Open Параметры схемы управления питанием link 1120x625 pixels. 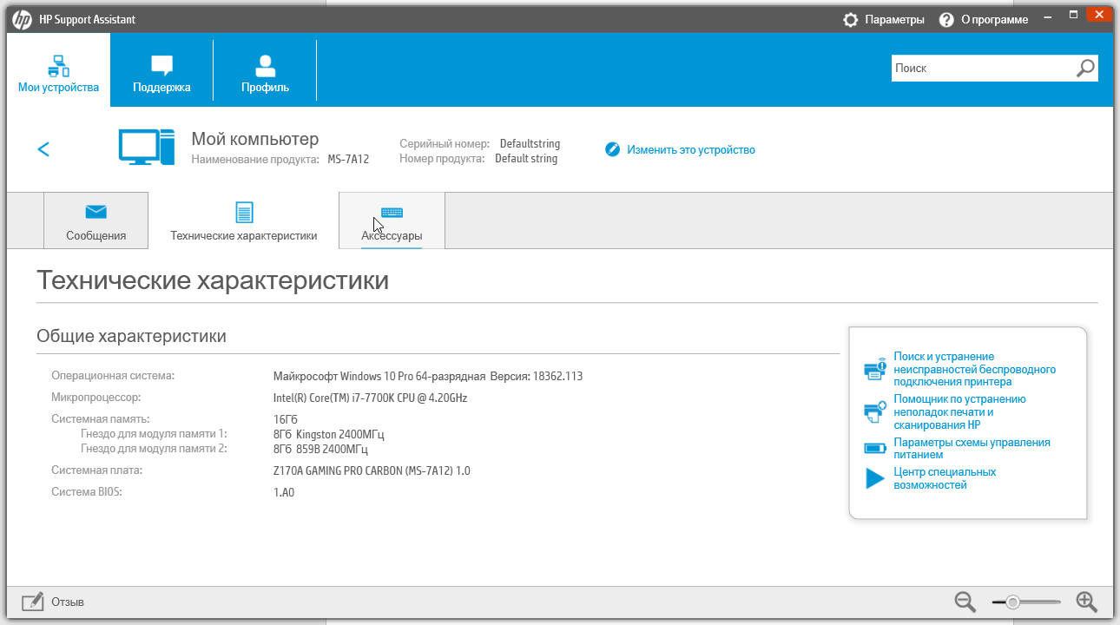coord(972,448)
